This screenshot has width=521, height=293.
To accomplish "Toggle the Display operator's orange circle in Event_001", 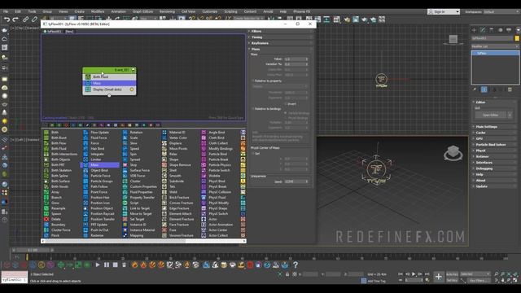I will coord(132,90).
